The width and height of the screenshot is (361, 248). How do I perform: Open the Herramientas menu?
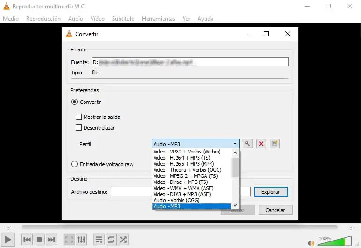click(x=158, y=18)
